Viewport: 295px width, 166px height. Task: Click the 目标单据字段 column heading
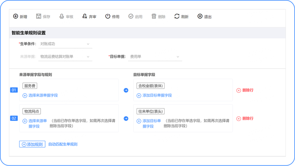[x=144, y=75]
